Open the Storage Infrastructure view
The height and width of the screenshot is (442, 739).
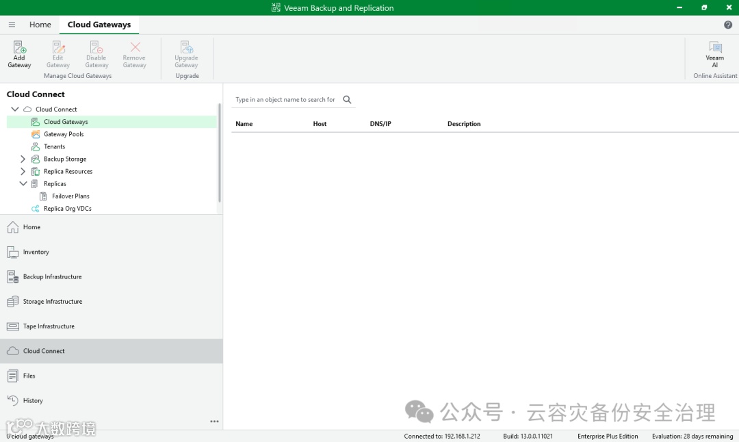point(112,302)
